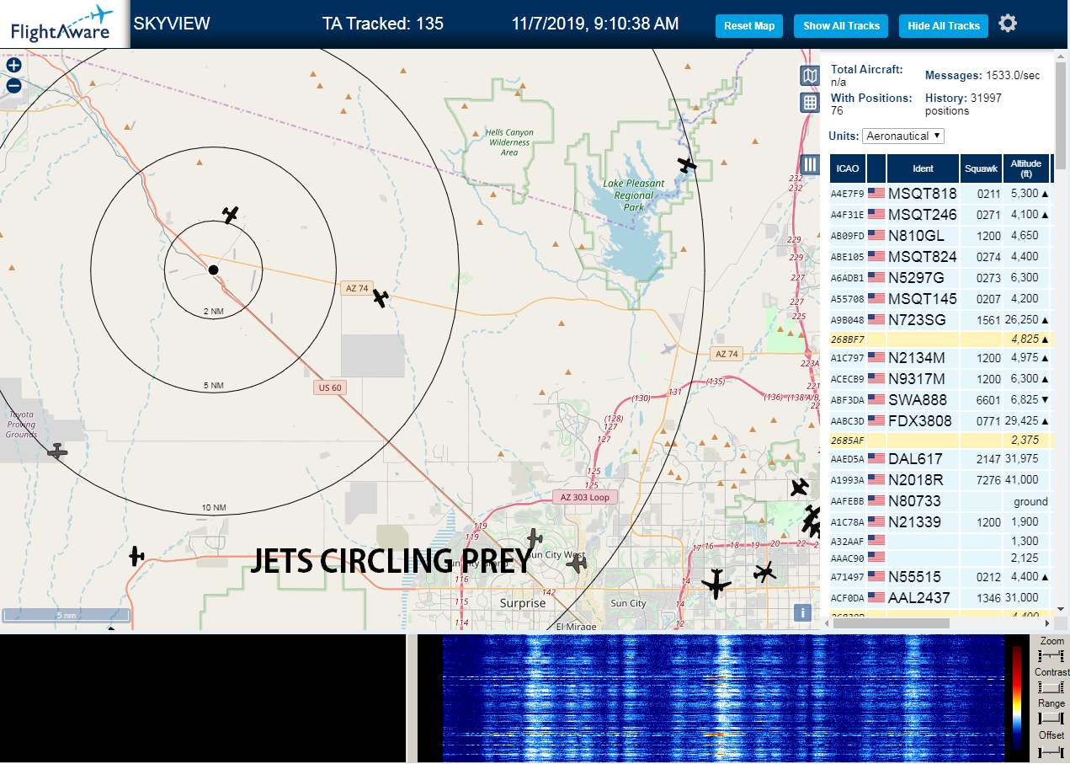
Task: Click the TA Tracked: 135 header text
Action: click(383, 24)
